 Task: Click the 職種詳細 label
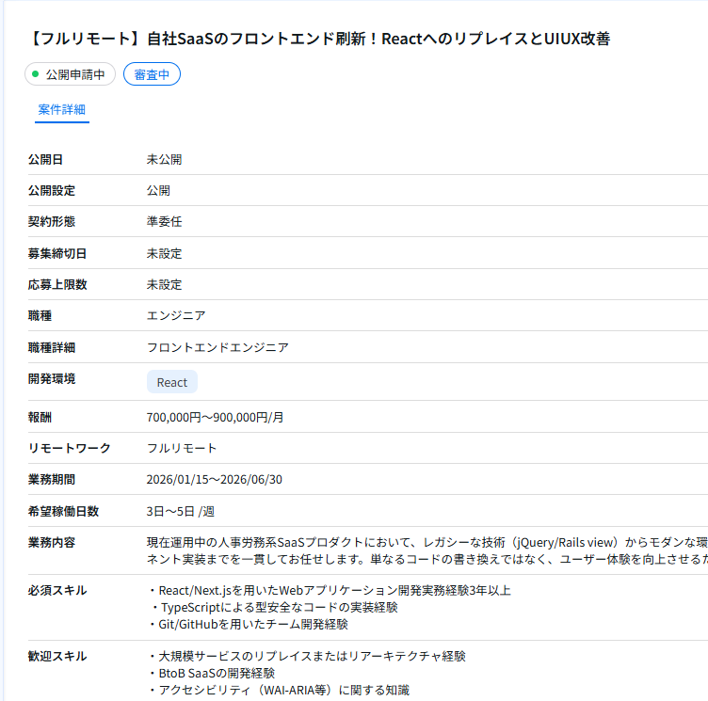[52, 347]
